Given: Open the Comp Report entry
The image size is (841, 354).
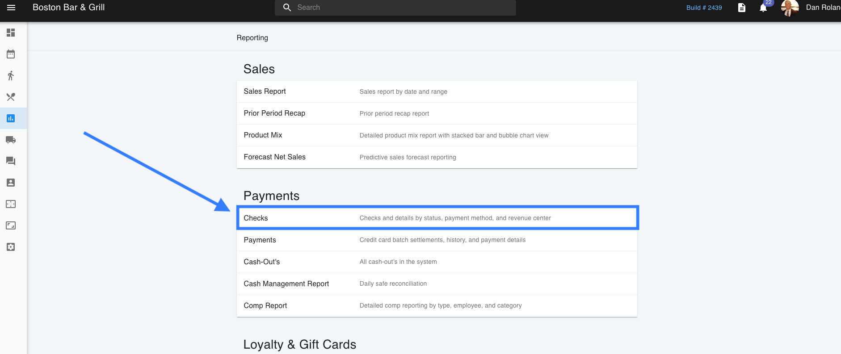Looking at the screenshot, I should click(x=265, y=306).
